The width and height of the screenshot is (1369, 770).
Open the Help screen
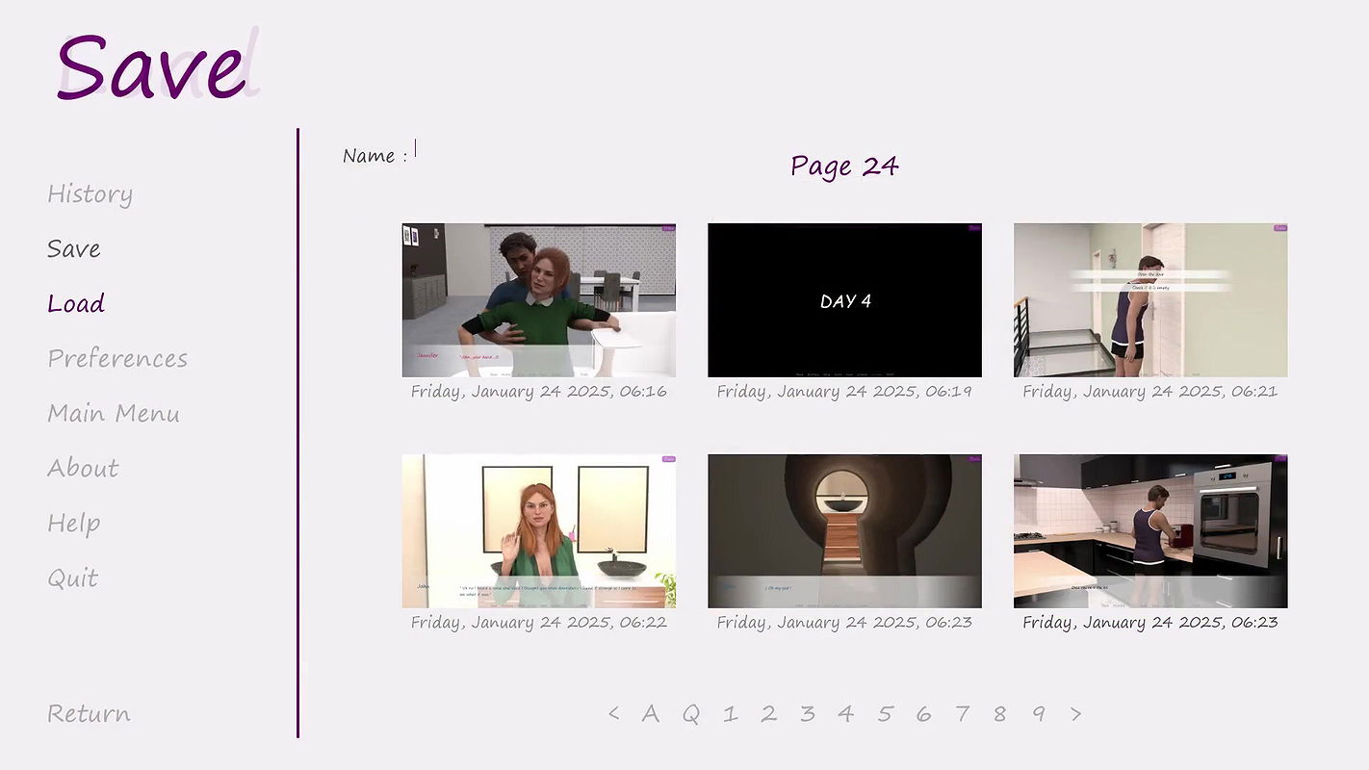[74, 524]
